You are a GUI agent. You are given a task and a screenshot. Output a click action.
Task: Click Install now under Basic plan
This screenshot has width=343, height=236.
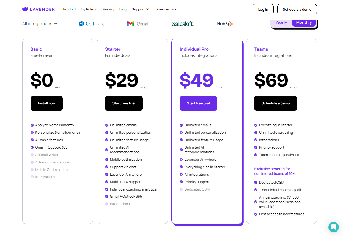coord(46,103)
